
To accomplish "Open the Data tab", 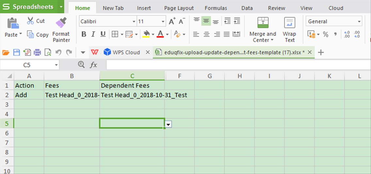I will pos(247,8).
